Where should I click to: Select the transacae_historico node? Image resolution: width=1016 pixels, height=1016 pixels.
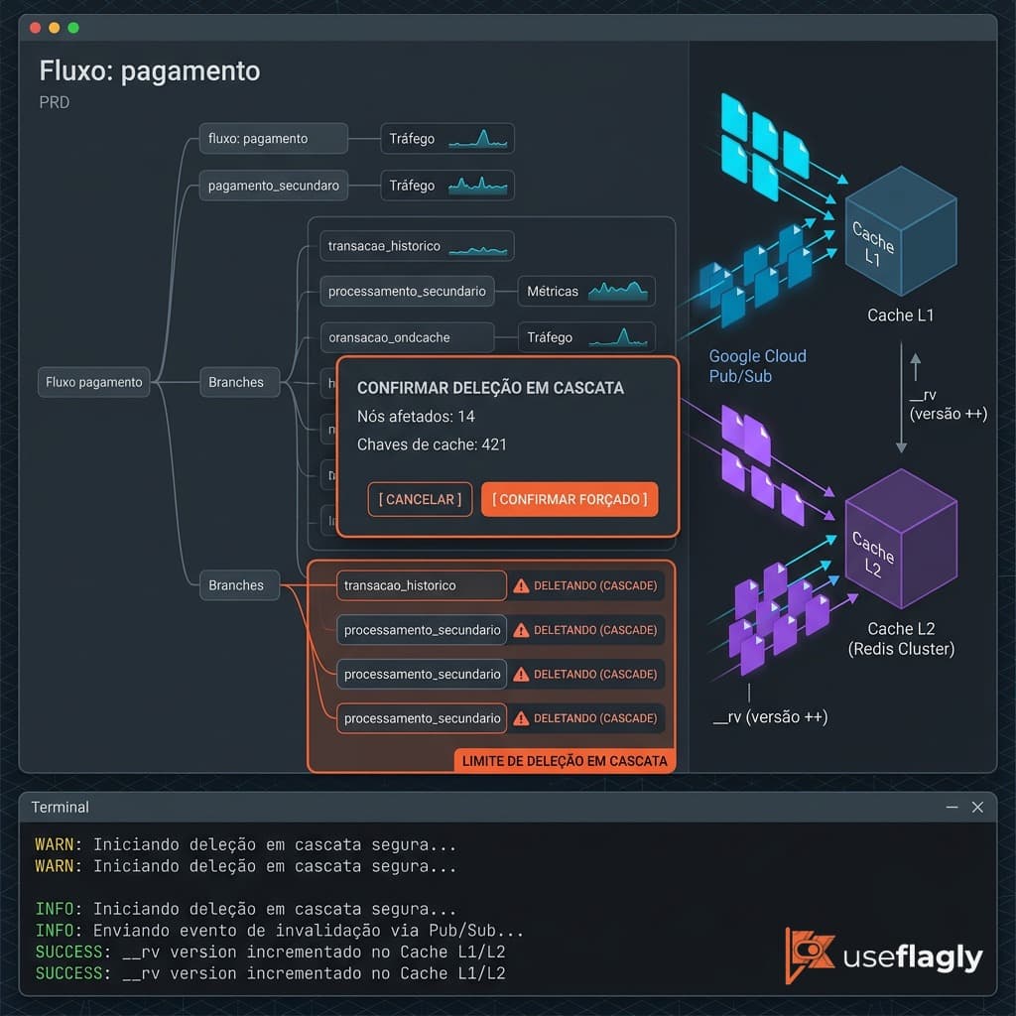[418, 246]
